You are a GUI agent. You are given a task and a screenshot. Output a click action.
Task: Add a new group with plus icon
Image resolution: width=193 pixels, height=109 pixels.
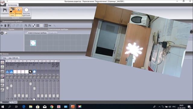coord(2,33)
